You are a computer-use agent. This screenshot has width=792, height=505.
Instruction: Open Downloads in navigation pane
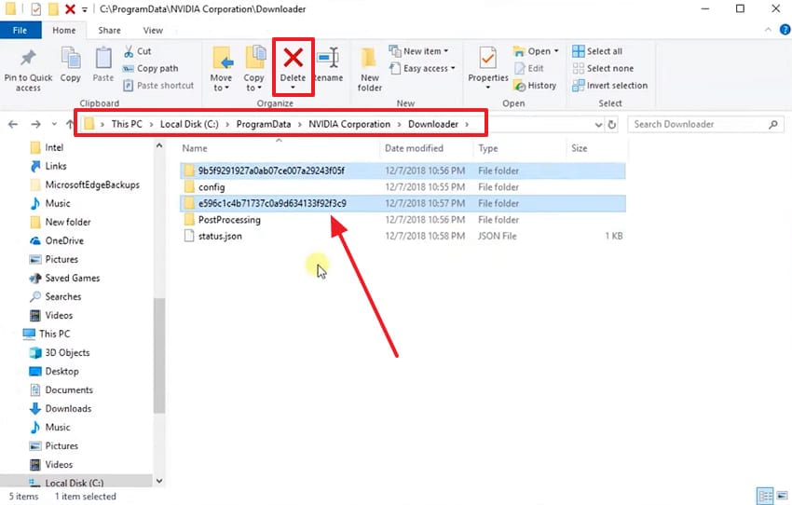point(61,408)
